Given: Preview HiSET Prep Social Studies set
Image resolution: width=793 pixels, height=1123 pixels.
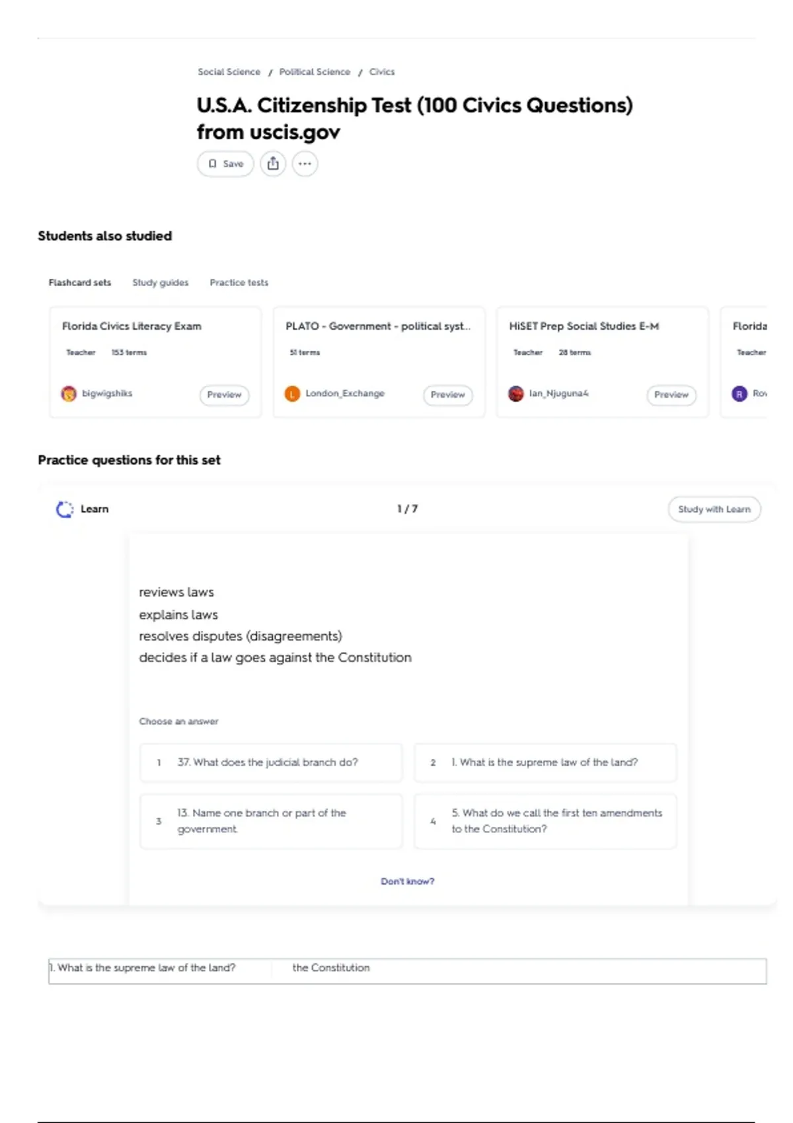Looking at the screenshot, I should click(671, 394).
